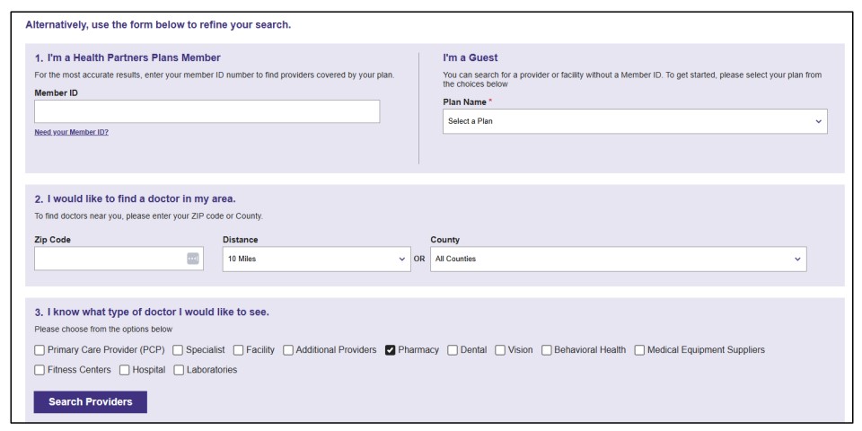Open the Plan Name dropdown
Screen dimensions: 862x431
click(x=635, y=121)
